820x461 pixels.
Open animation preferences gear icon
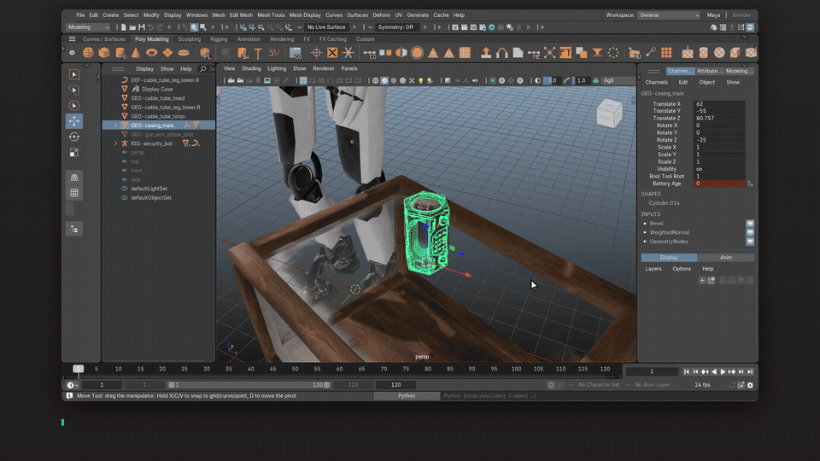coord(751,385)
